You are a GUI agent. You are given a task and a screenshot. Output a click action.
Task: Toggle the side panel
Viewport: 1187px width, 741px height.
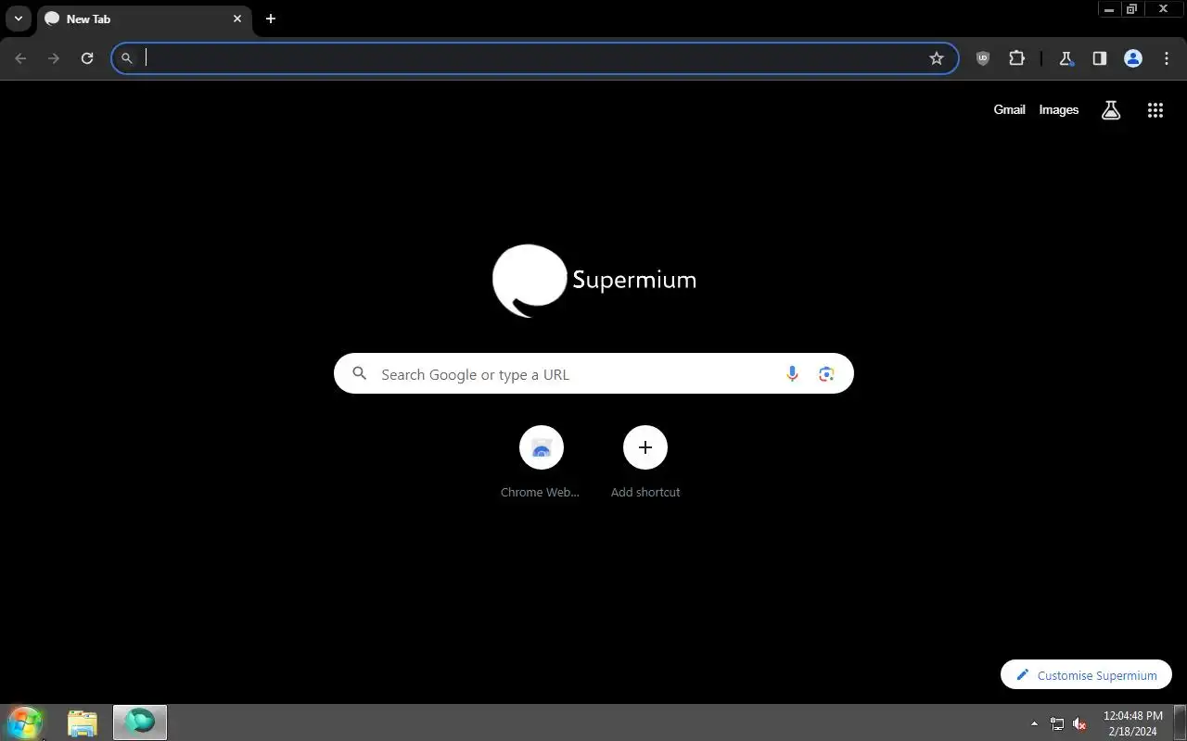tap(1100, 58)
